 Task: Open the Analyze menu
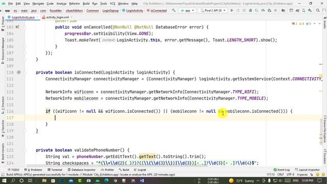click(61, 4)
